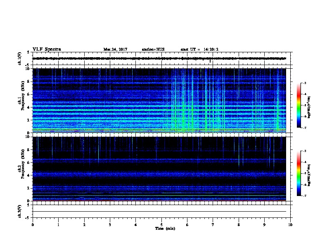Select the ch.1 "Frequency (kHz)" axis label
The height and width of the screenshot is (252, 327).
pos(23,96)
